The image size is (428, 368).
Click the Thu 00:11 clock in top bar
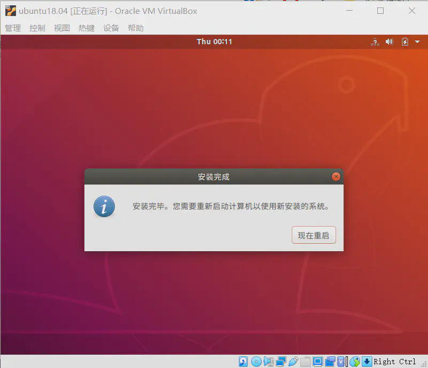coord(214,42)
